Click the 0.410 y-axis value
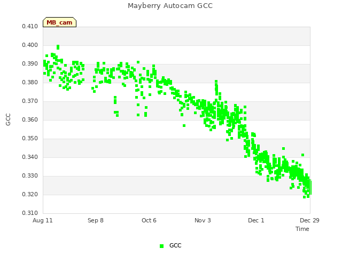Screen dimensions: 342x256 tap(30, 27)
